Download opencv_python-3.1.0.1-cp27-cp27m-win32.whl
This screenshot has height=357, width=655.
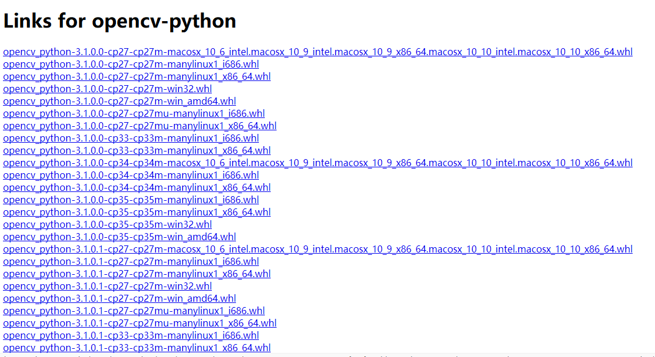pos(108,286)
